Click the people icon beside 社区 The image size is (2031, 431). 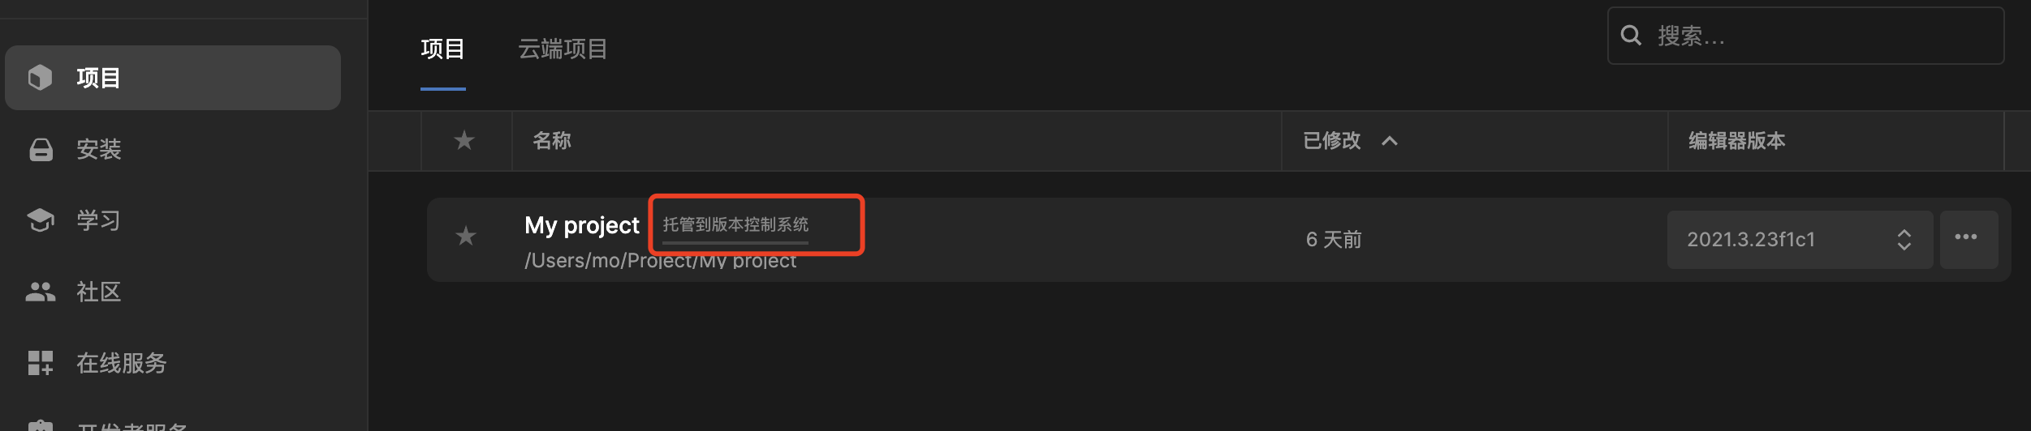(41, 292)
